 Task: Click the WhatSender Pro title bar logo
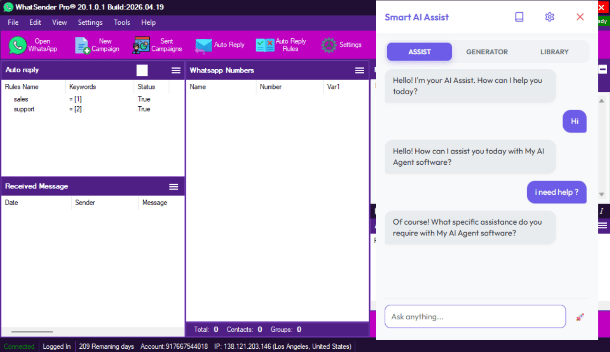pyautogui.click(x=8, y=7)
